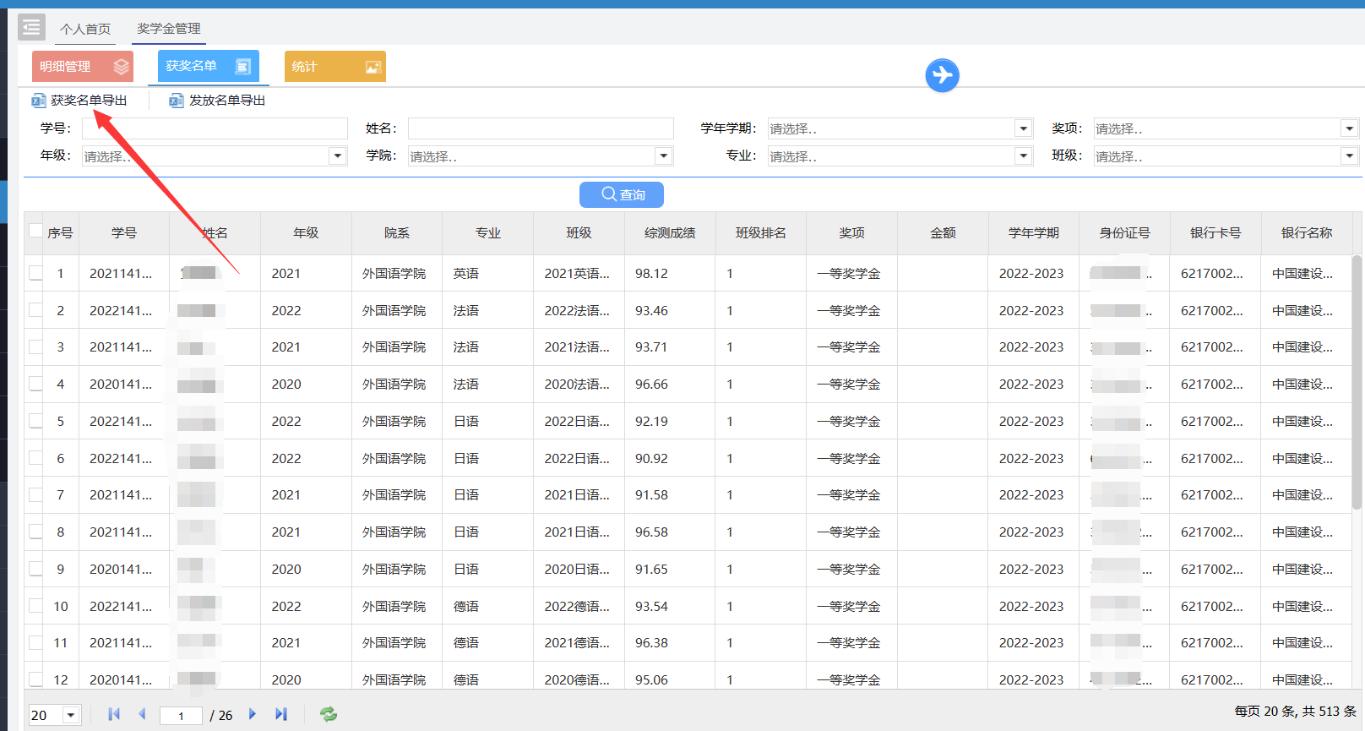Open the 学年学期 dropdown
Viewport: 1365px width, 731px height.
[1023, 128]
